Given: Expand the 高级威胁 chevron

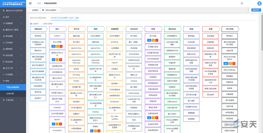Looking at the screenshot, I should [x=21, y=36].
